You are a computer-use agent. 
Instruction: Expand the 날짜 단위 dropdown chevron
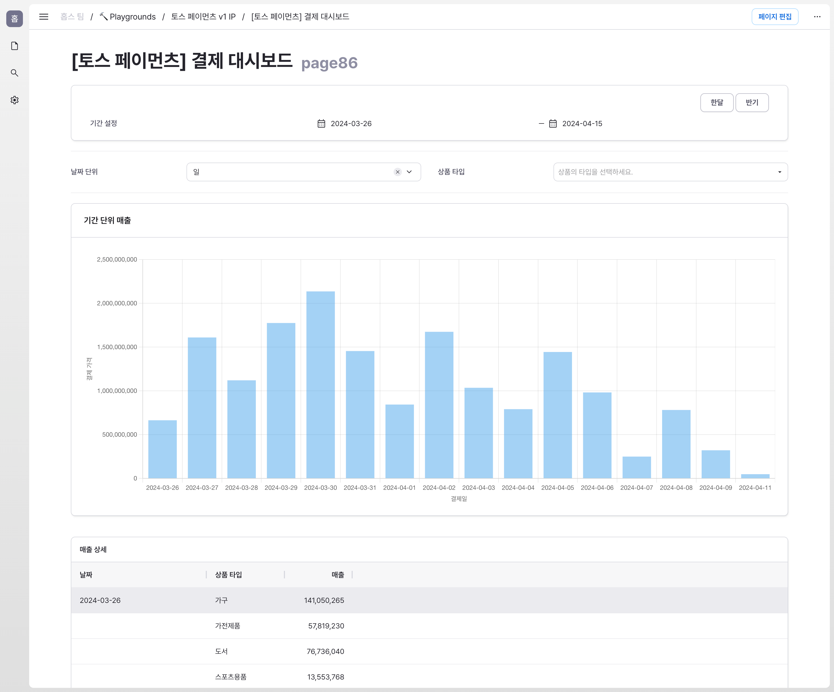point(409,172)
